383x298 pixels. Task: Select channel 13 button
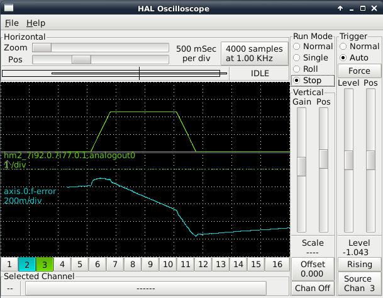(x=221, y=264)
